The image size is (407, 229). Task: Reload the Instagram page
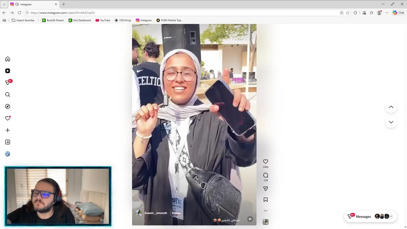(19, 13)
